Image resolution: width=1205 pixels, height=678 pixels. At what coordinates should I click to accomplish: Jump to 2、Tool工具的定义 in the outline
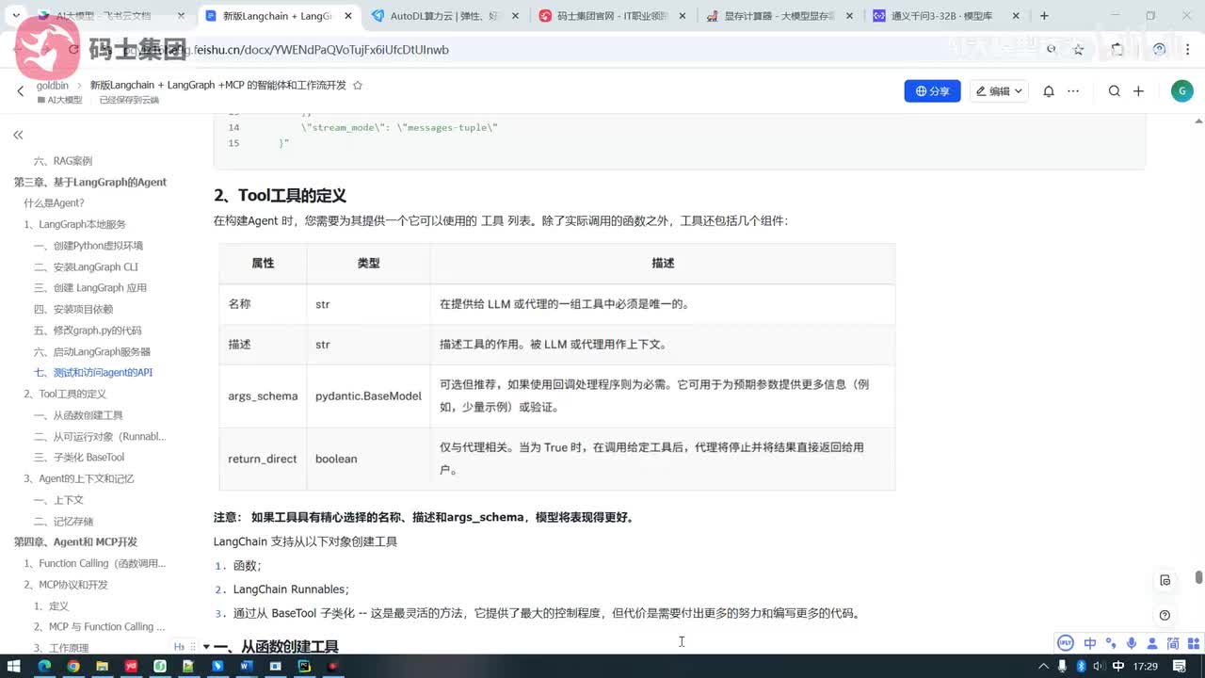point(65,394)
